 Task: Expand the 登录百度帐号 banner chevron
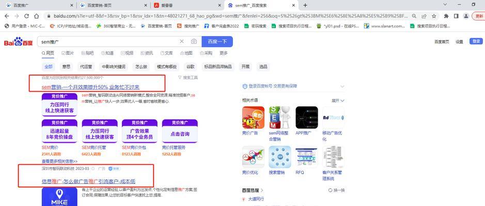(342, 87)
